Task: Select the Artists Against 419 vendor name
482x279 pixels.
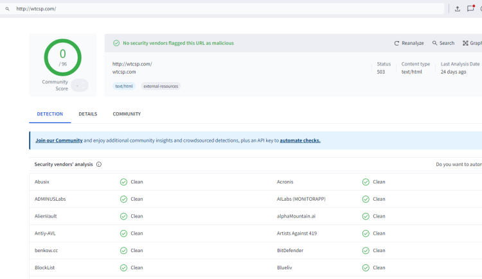Action: pyautogui.click(x=297, y=233)
